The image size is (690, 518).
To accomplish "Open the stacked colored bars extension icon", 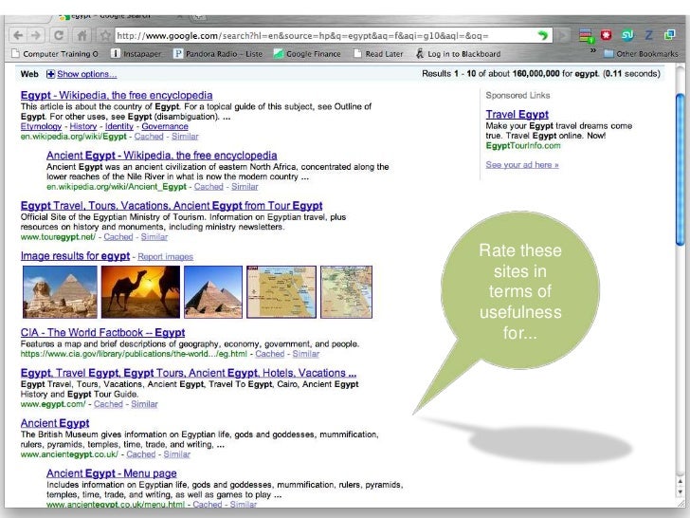I will 586,35.
